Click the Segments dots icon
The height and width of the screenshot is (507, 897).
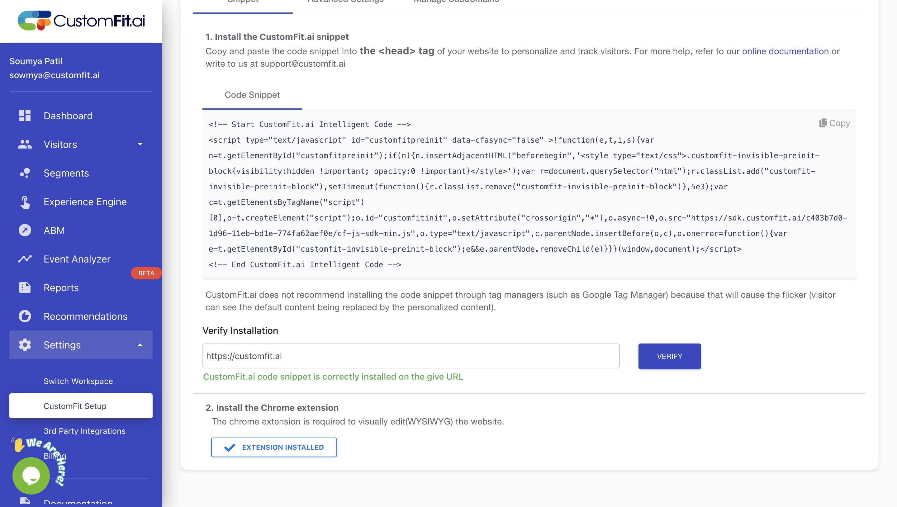(x=25, y=173)
